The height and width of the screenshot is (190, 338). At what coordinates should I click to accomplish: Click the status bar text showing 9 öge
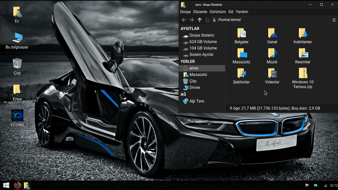[x=275, y=108]
